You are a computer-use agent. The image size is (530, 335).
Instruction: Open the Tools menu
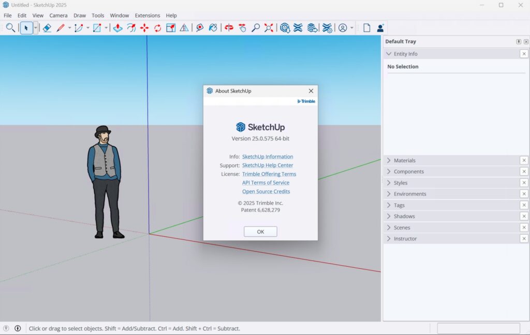click(x=98, y=16)
